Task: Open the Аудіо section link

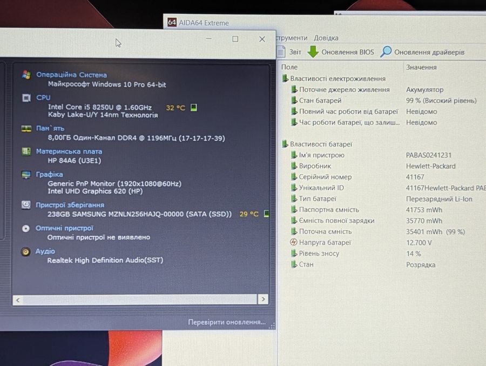Action: coord(45,251)
